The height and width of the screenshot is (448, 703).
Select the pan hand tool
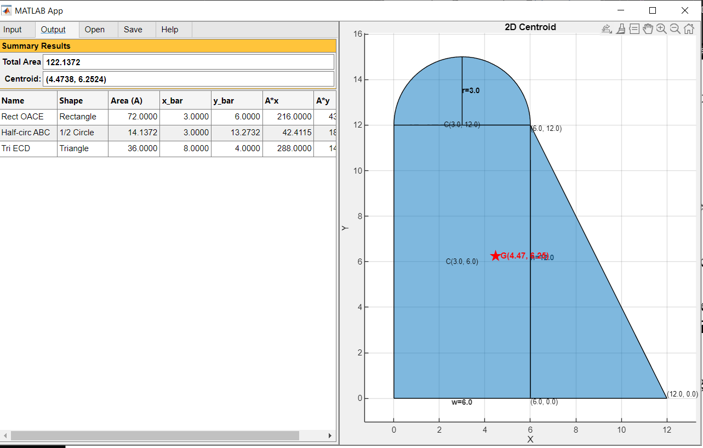(648, 29)
